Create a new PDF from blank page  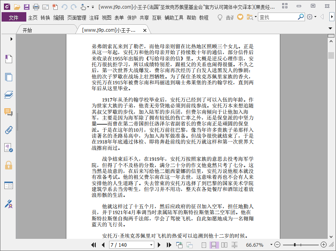[x=55, y=7]
